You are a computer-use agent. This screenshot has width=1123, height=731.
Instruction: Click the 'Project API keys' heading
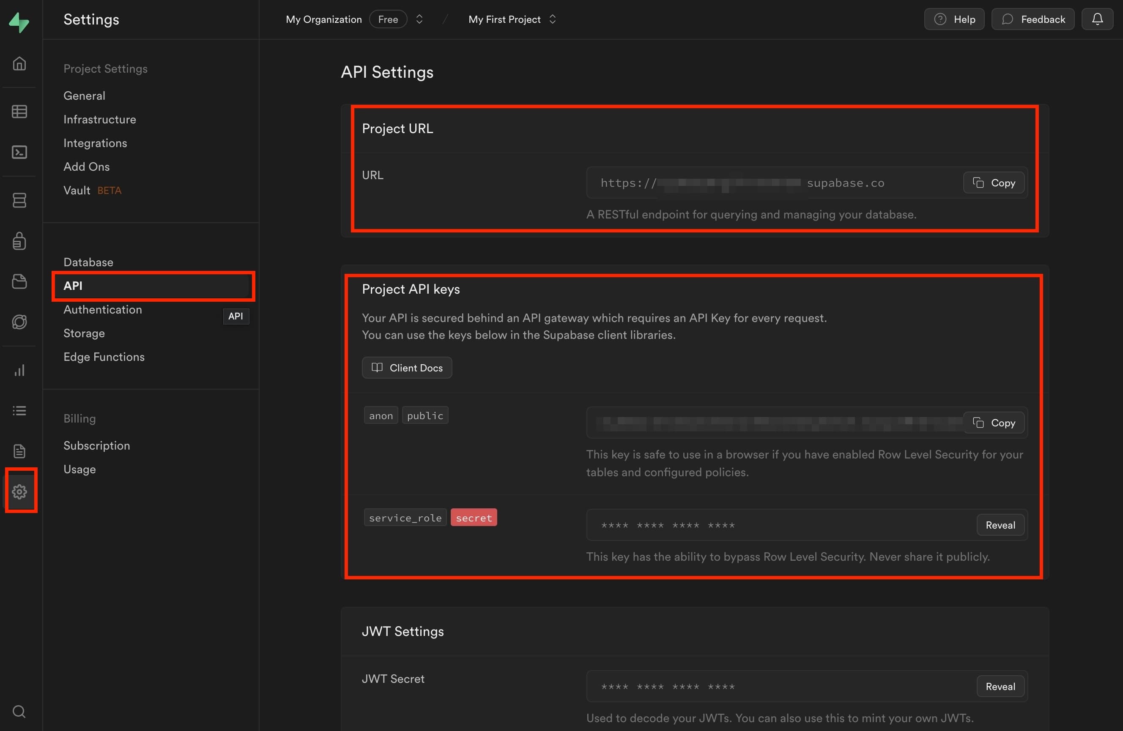point(411,289)
